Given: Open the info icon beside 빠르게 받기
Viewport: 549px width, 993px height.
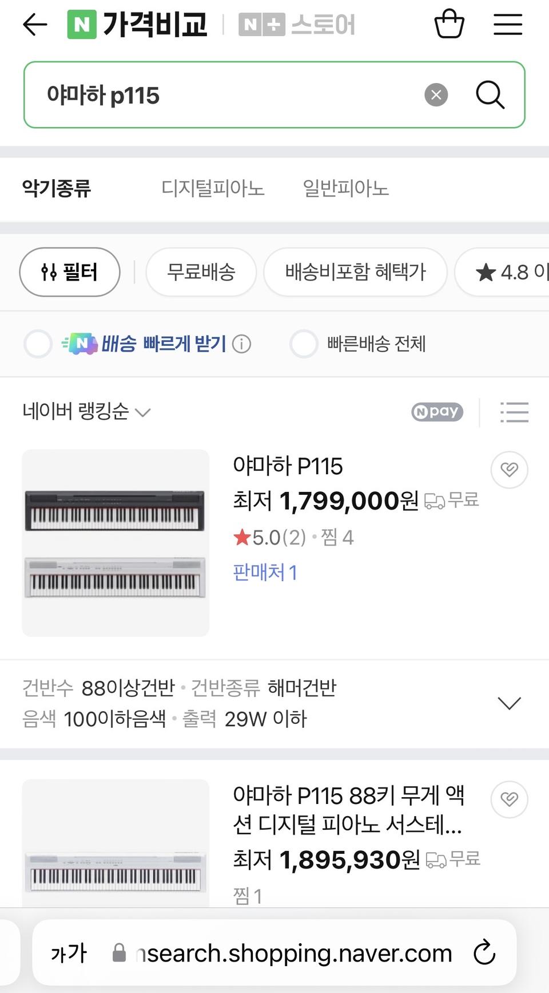Looking at the screenshot, I should 241,344.
